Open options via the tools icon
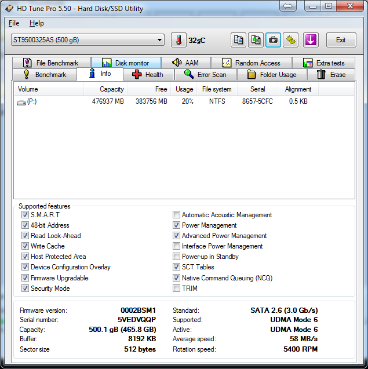The width and height of the screenshot is (368, 369). (290, 40)
